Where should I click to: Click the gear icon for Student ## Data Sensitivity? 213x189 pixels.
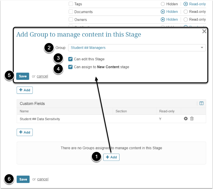(186, 119)
